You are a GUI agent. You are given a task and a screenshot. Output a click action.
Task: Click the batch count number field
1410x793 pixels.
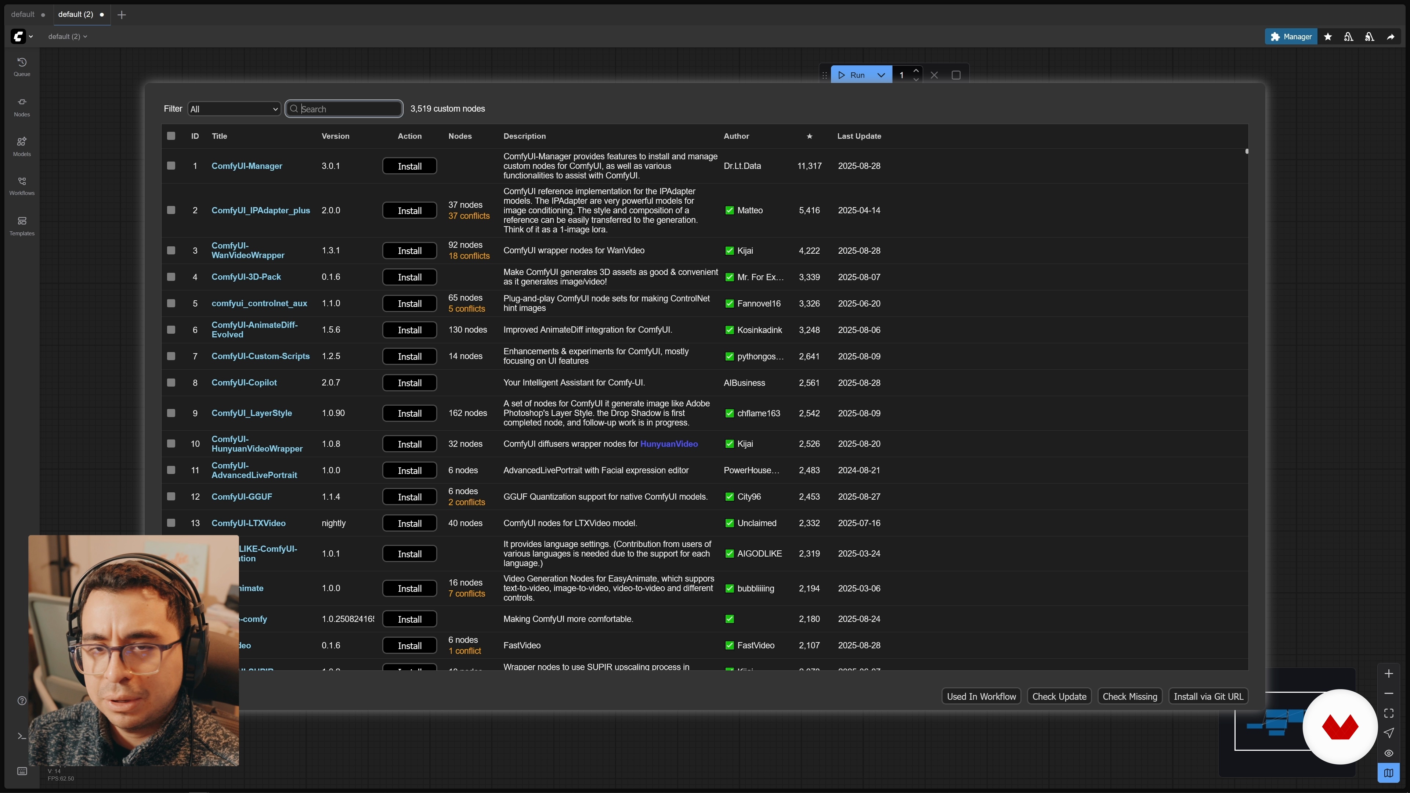pyautogui.click(x=901, y=75)
